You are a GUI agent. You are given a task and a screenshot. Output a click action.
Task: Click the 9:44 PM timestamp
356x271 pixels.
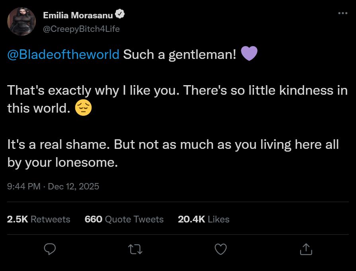point(23,186)
